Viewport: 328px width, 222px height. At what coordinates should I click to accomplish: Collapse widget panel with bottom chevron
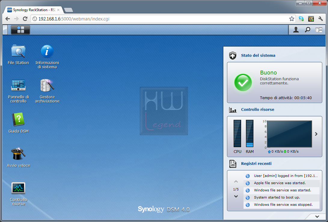[x=317, y=217]
